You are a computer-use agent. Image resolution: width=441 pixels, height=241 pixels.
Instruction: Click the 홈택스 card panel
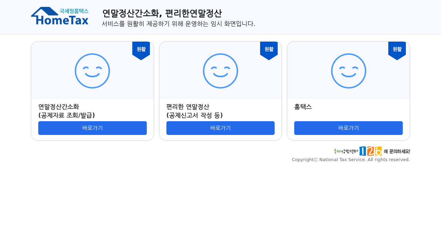pyautogui.click(x=348, y=91)
